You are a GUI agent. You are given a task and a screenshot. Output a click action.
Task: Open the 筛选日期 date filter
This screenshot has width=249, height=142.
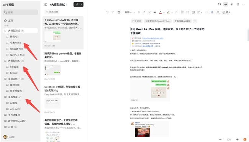pos(52,12)
